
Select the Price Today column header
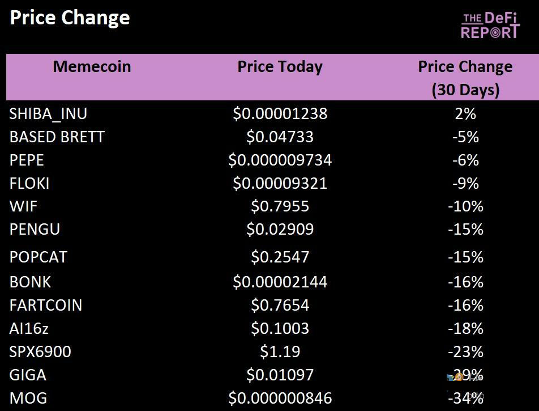click(x=280, y=67)
